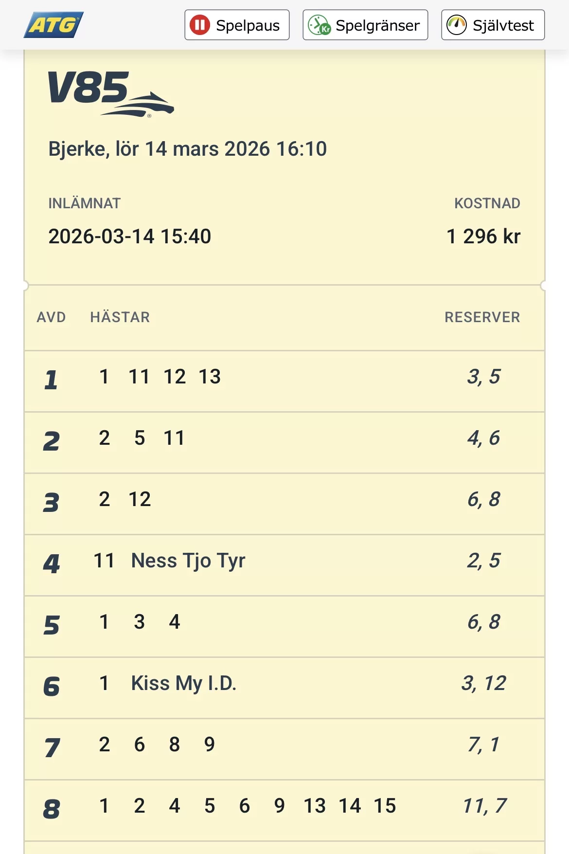Click the cost amount 1 296 kr
Screen dimensions: 569x854
[x=483, y=236]
